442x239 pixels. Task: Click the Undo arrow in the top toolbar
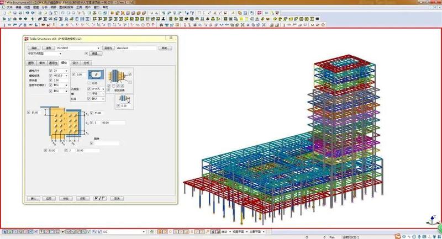[x=27, y=13]
